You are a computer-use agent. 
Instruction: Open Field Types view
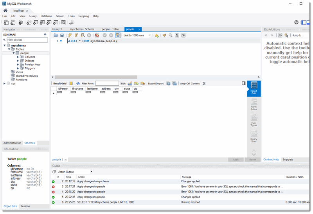(x=254, y=120)
